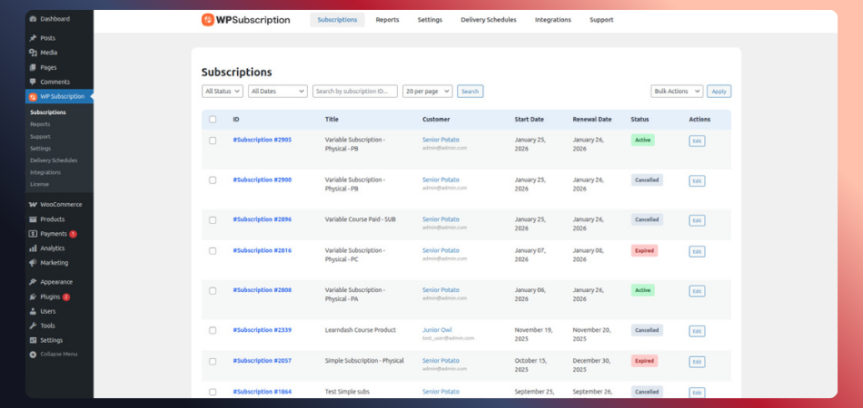Image resolution: width=863 pixels, height=408 pixels.
Task: Click the Comments bubble icon
Action: (34, 82)
